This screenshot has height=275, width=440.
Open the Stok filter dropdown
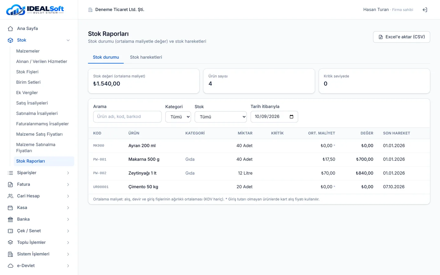click(221, 117)
